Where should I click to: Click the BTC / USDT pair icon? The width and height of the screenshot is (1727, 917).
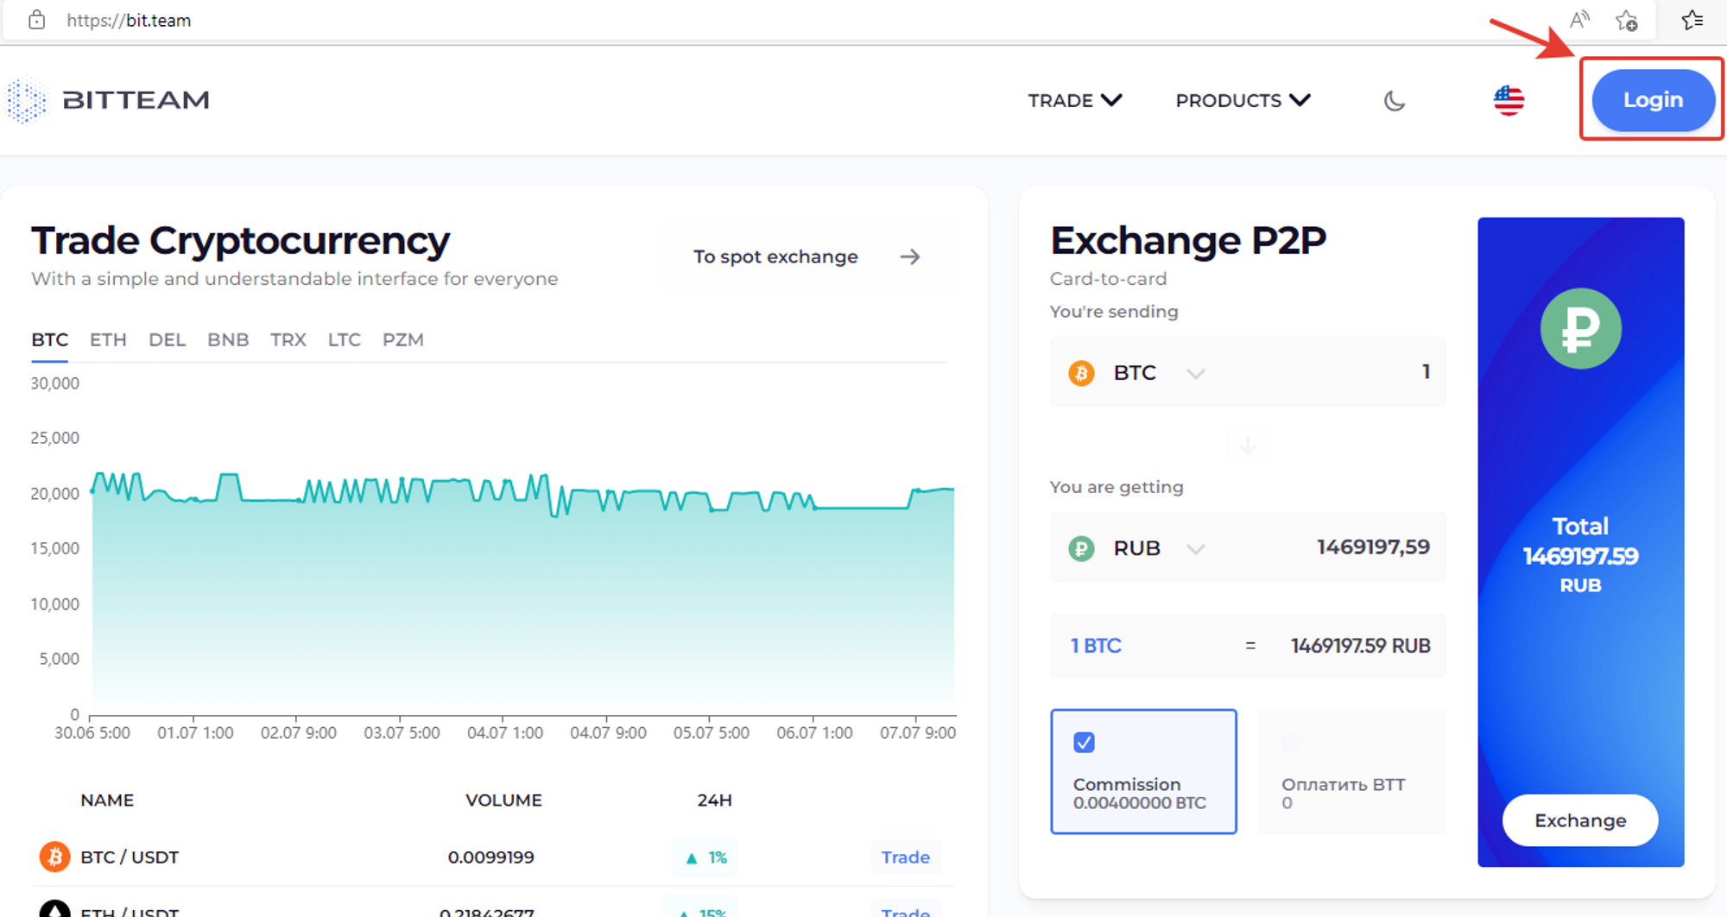pyautogui.click(x=54, y=857)
